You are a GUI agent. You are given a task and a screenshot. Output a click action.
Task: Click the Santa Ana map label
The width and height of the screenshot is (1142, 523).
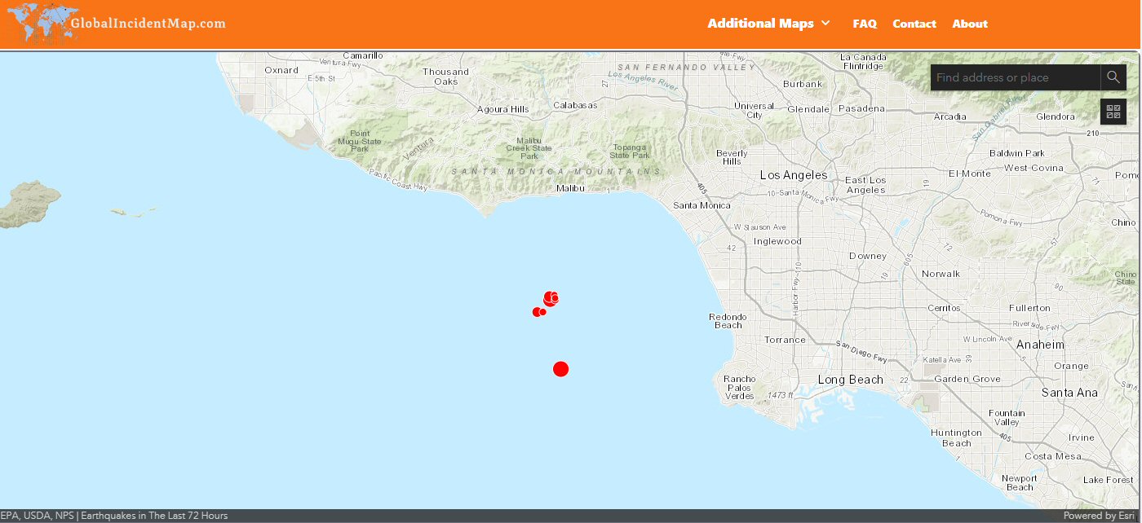tap(1069, 393)
